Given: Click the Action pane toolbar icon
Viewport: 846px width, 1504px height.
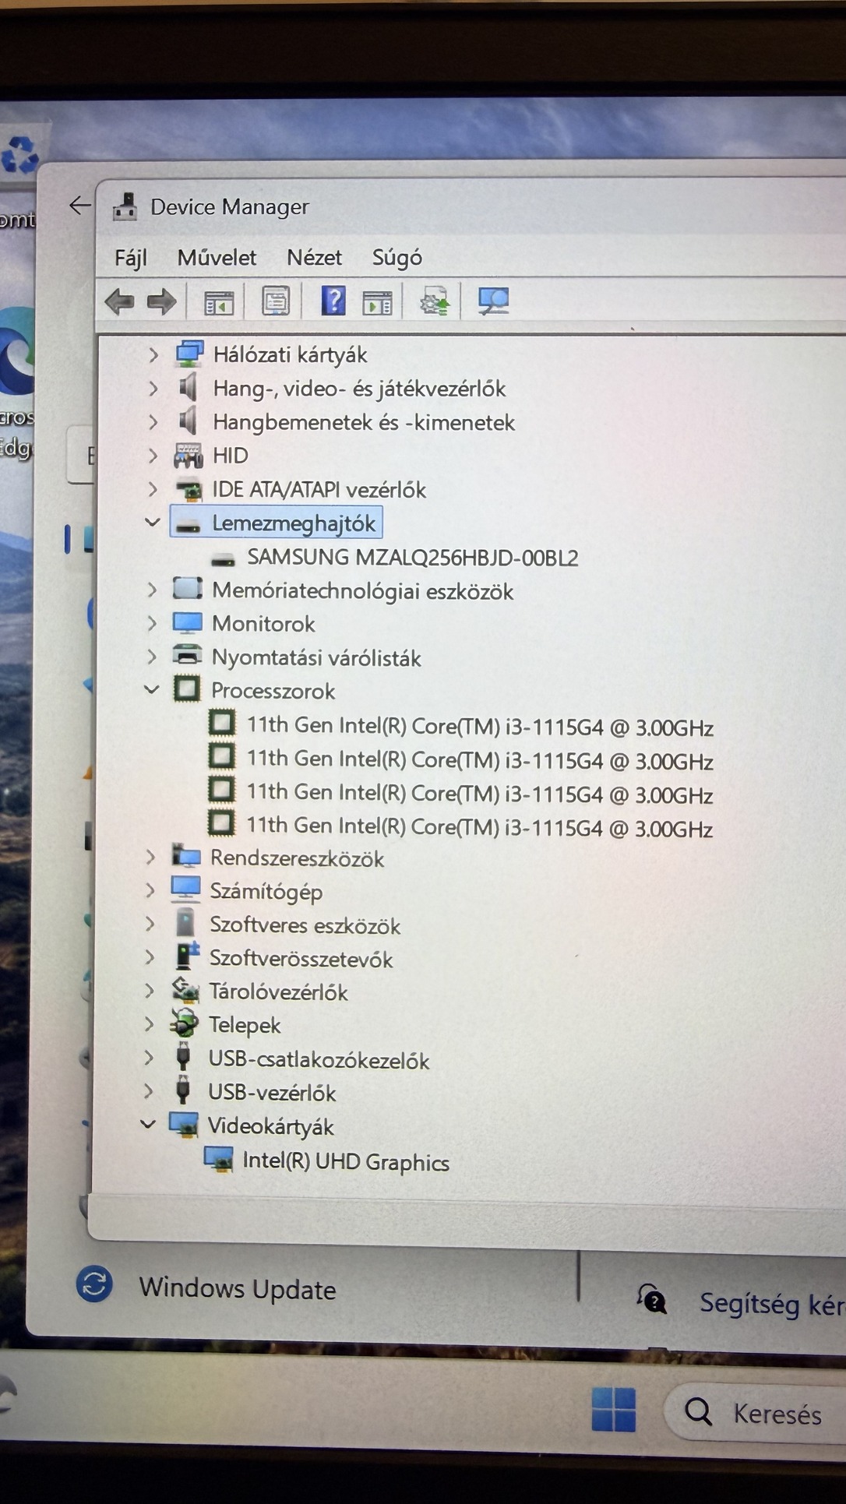Looking at the screenshot, I should tap(377, 302).
